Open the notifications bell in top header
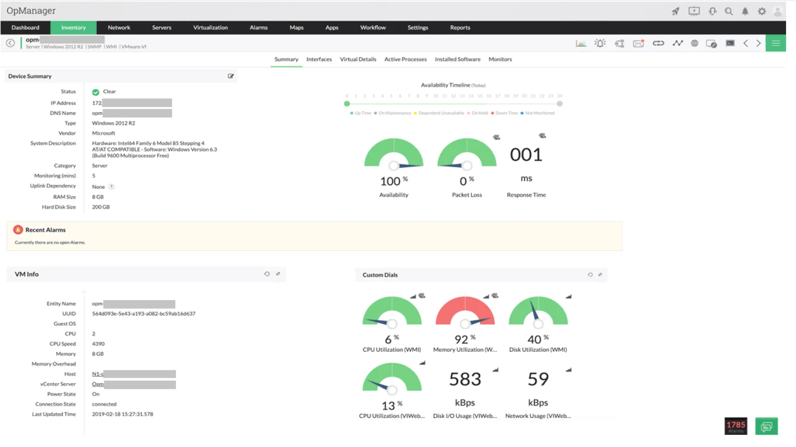This screenshot has width=796, height=447. pyautogui.click(x=745, y=11)
